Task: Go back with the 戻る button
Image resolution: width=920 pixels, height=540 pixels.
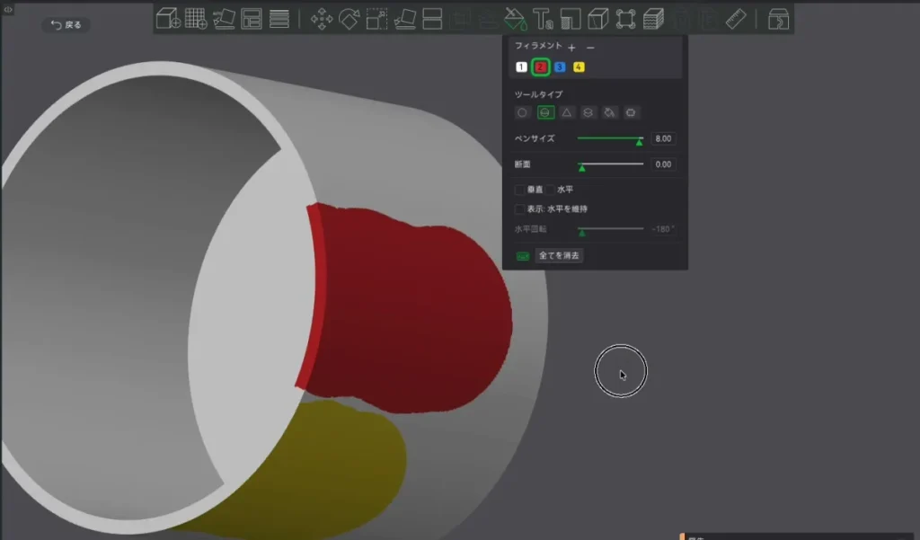Action: point(66,24)
